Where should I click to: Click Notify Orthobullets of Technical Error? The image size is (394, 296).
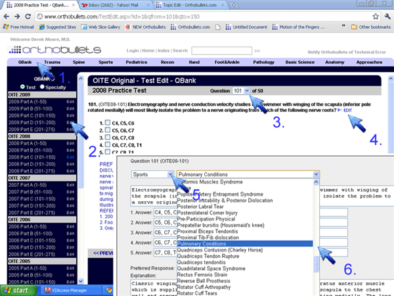(347, 52)
